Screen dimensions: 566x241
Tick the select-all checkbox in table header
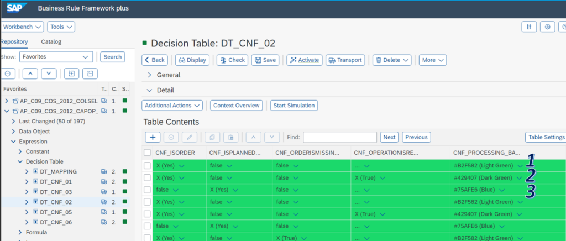pyautogui.click(x=147, y=153)
